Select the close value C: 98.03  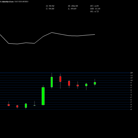point(50,9)
